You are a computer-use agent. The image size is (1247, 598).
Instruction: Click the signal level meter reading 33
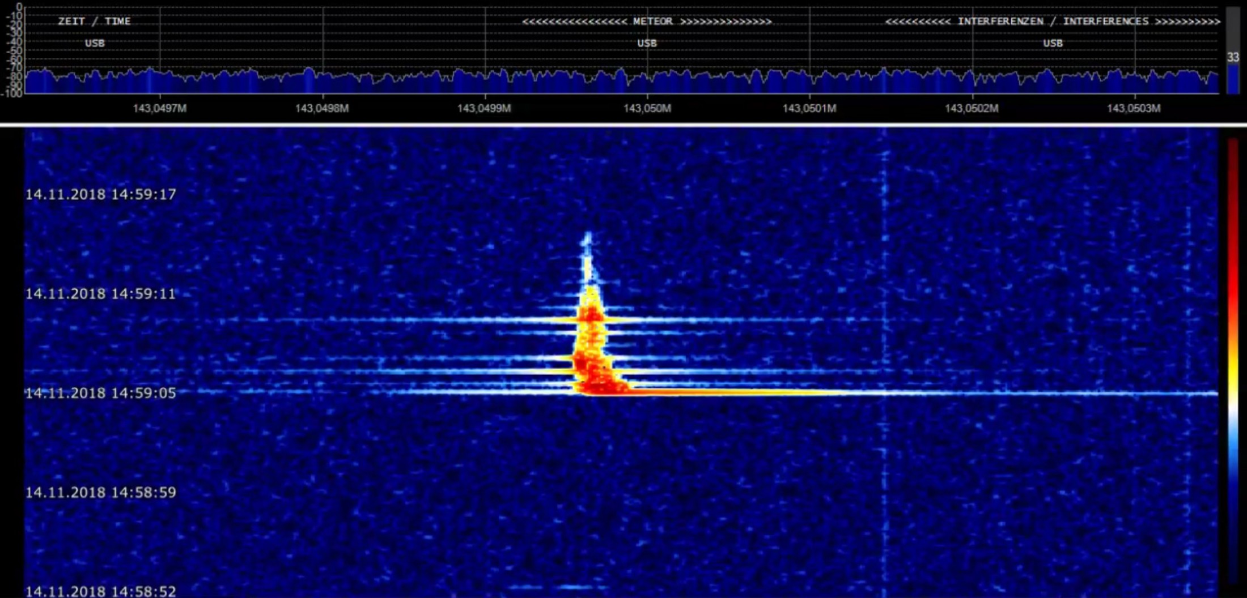coord(1233,57)
